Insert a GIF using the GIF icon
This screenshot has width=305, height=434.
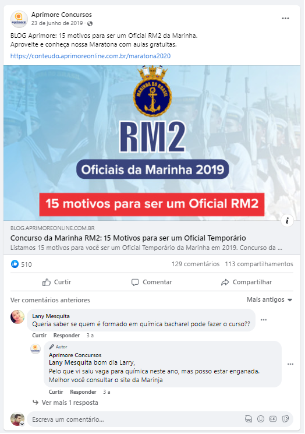pos(272,419)
